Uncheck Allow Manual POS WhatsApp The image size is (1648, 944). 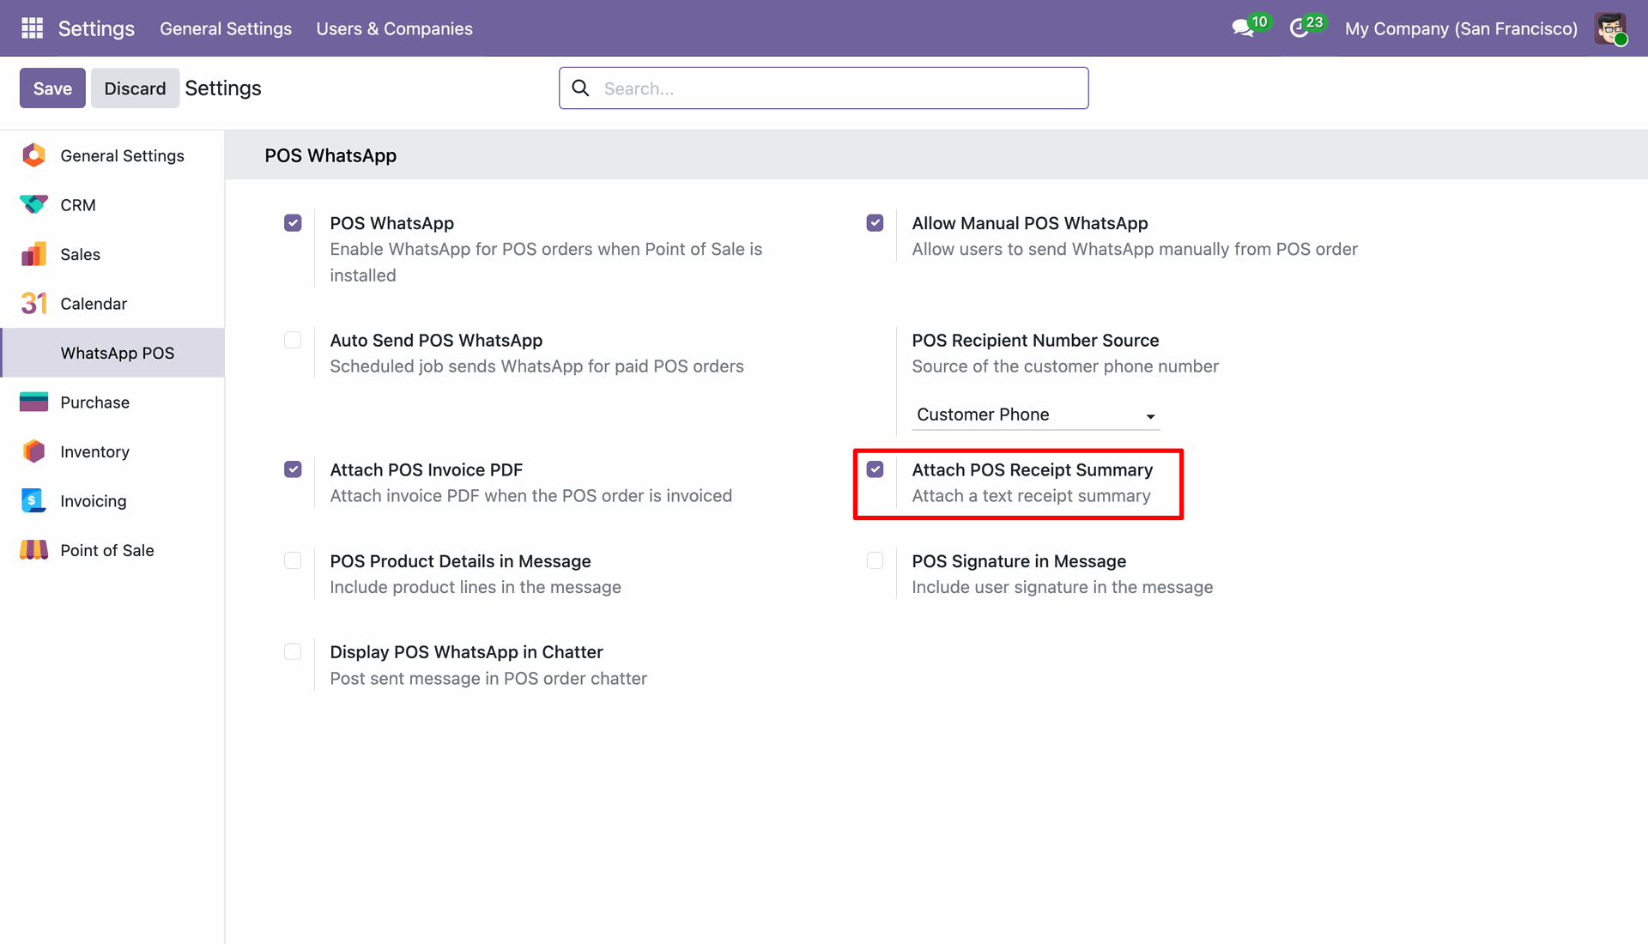point(875,223)
